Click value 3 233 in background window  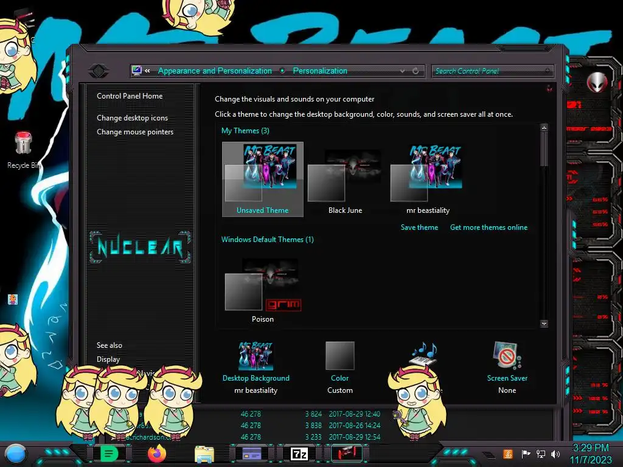coord(313,437)
